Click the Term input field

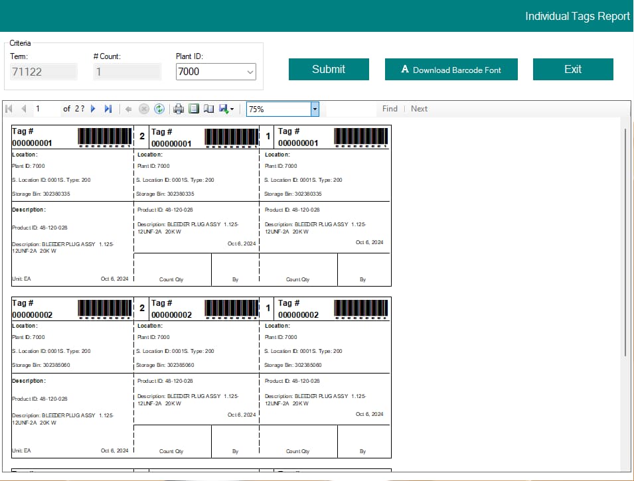pyautogui.click(x=43, y=72)
